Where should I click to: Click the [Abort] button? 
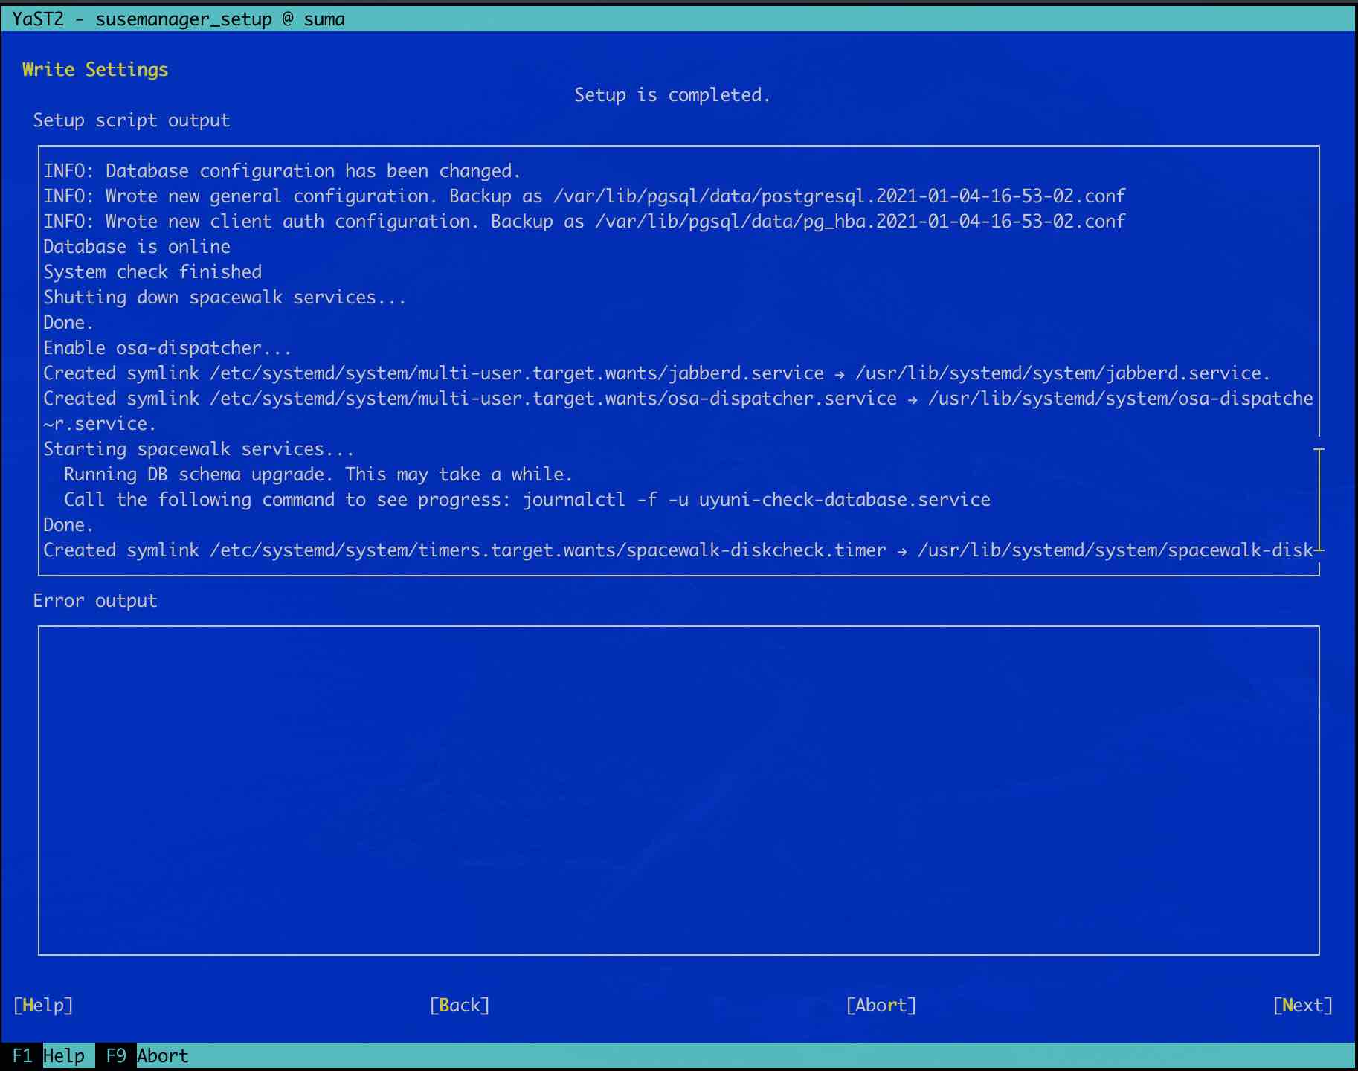(x=881, y=1005)
